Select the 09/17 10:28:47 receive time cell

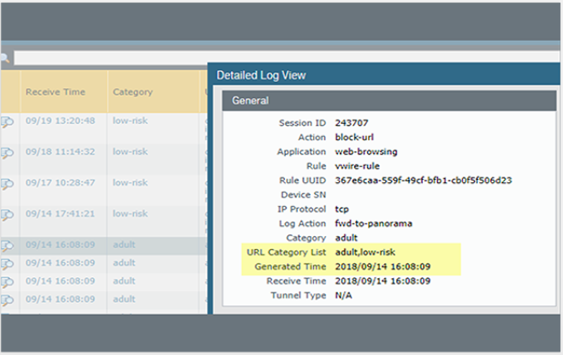tap(60, 183)
